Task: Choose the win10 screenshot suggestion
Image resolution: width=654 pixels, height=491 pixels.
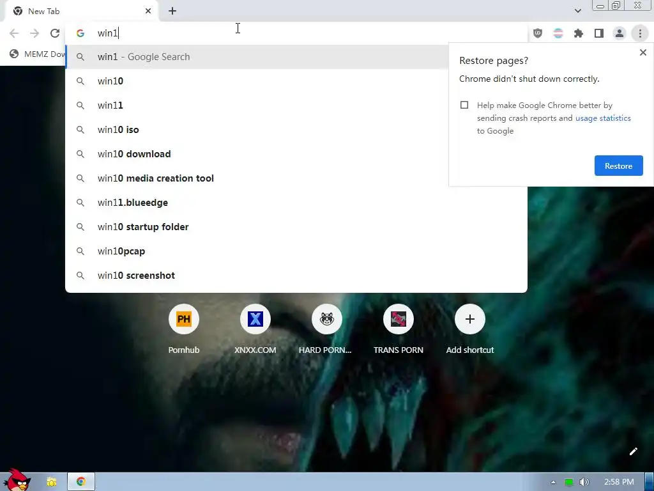Action: pos(296,276)
